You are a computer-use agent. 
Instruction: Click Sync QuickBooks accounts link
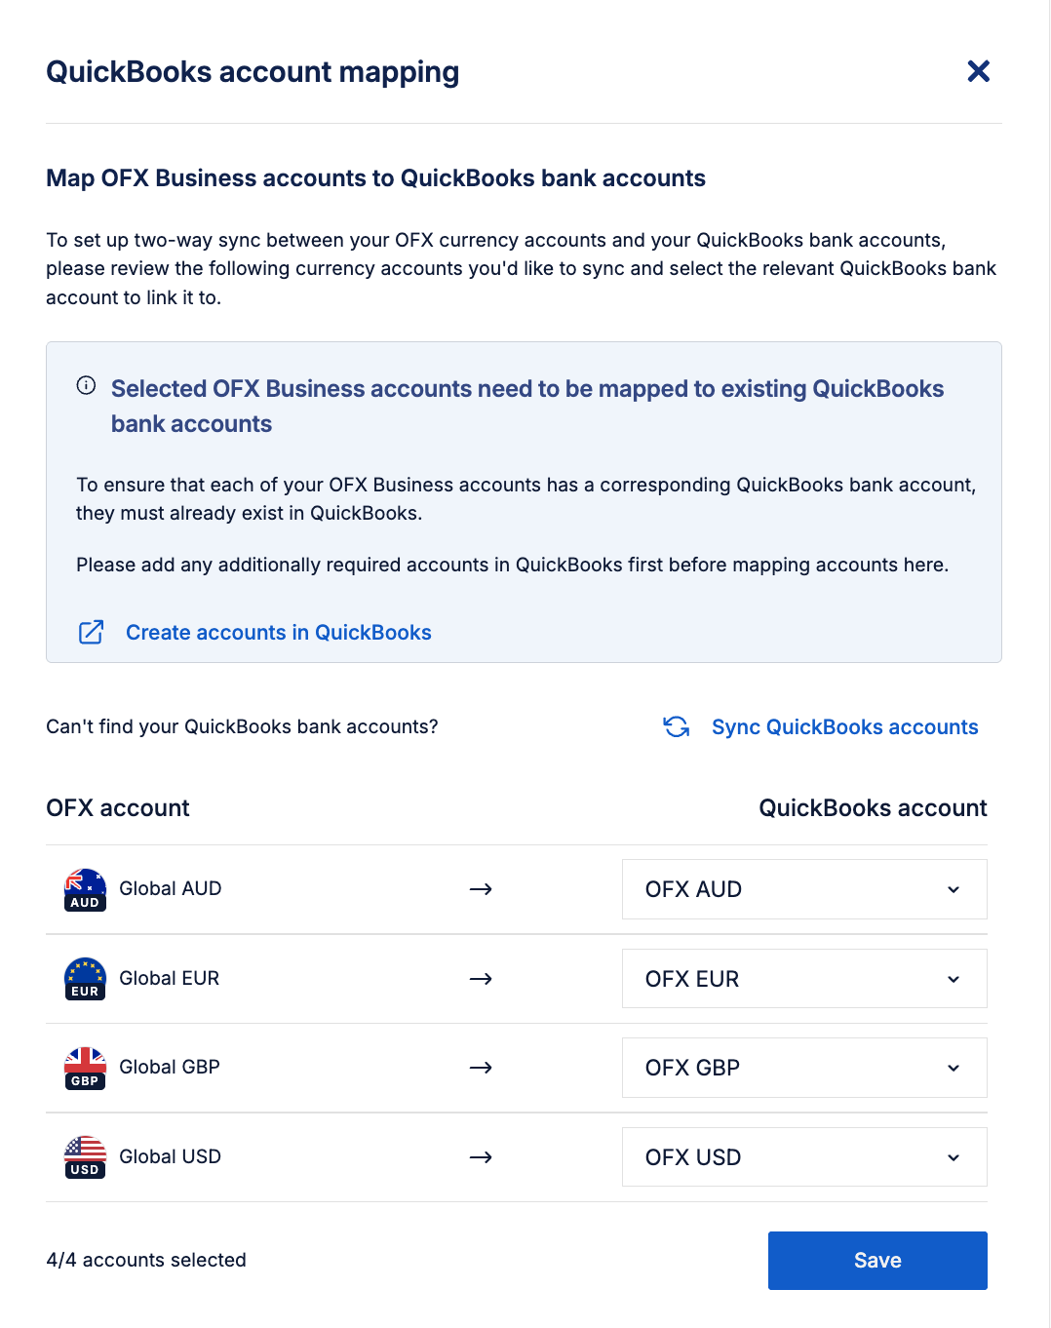[x=844, y=726]
